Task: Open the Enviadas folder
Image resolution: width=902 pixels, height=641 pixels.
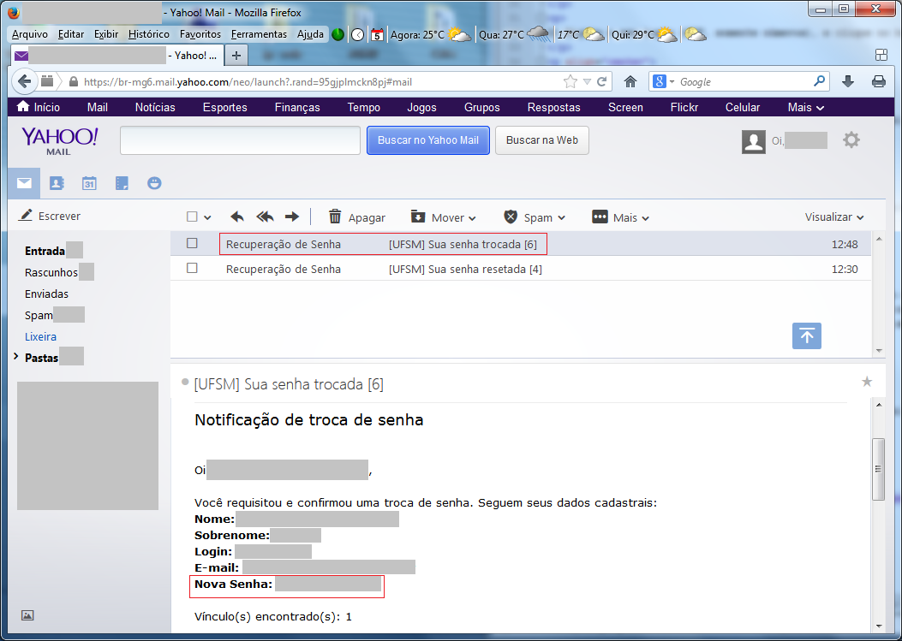Action: point(46,294)
